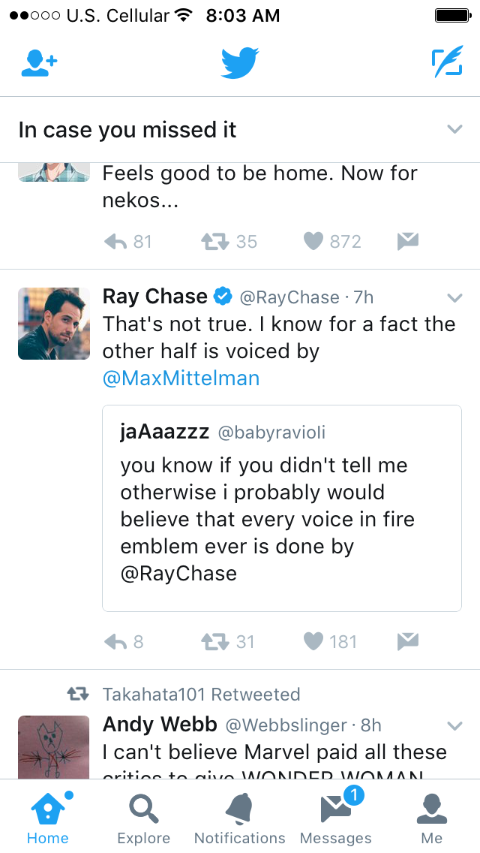Viewport: 480px width, 853px height.
Task: Open Andy Webb's profile name
Action: pyautogui.click(x=160, y=725)
